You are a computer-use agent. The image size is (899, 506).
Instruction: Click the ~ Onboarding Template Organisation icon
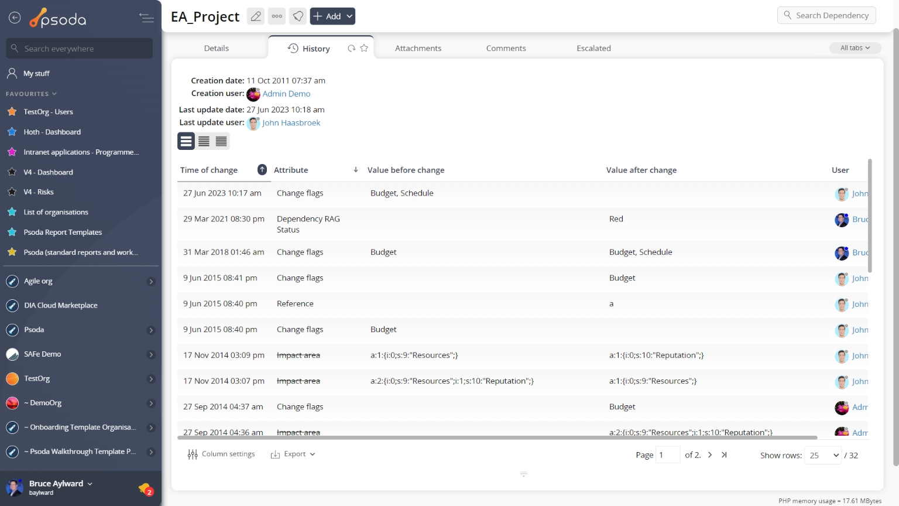coord(12,428)
